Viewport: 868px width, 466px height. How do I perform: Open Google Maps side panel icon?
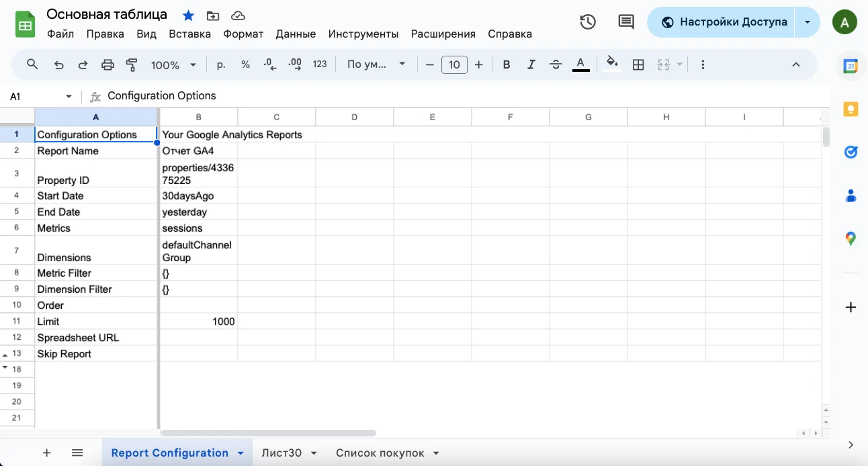coord(851,238)
